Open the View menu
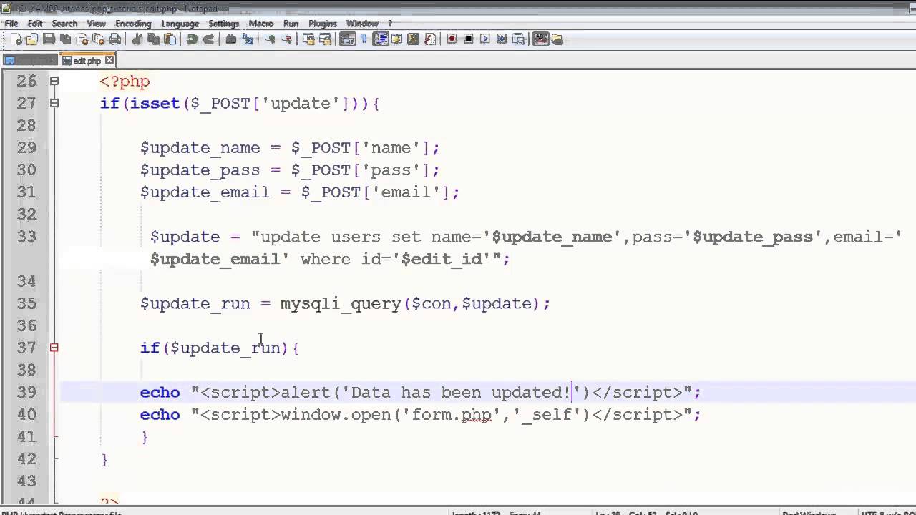Screen dimensions: 916x515 point(97,24)
